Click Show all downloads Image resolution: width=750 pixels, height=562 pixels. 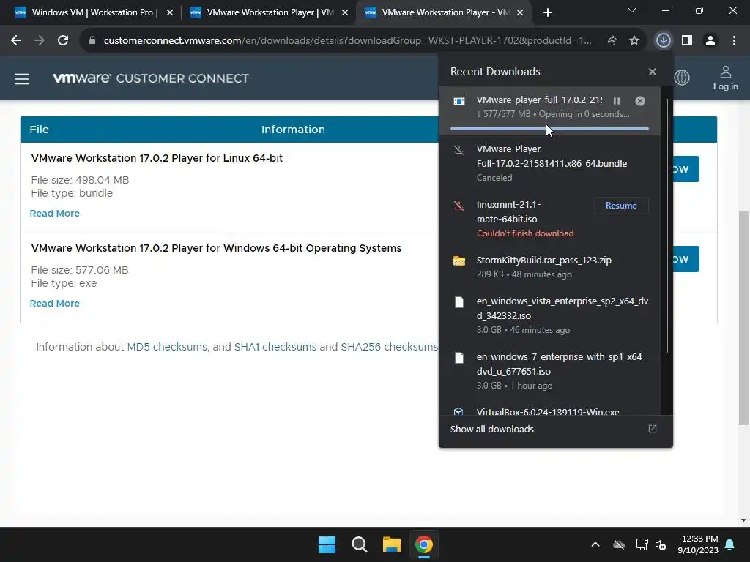click(x=491, y=429)
